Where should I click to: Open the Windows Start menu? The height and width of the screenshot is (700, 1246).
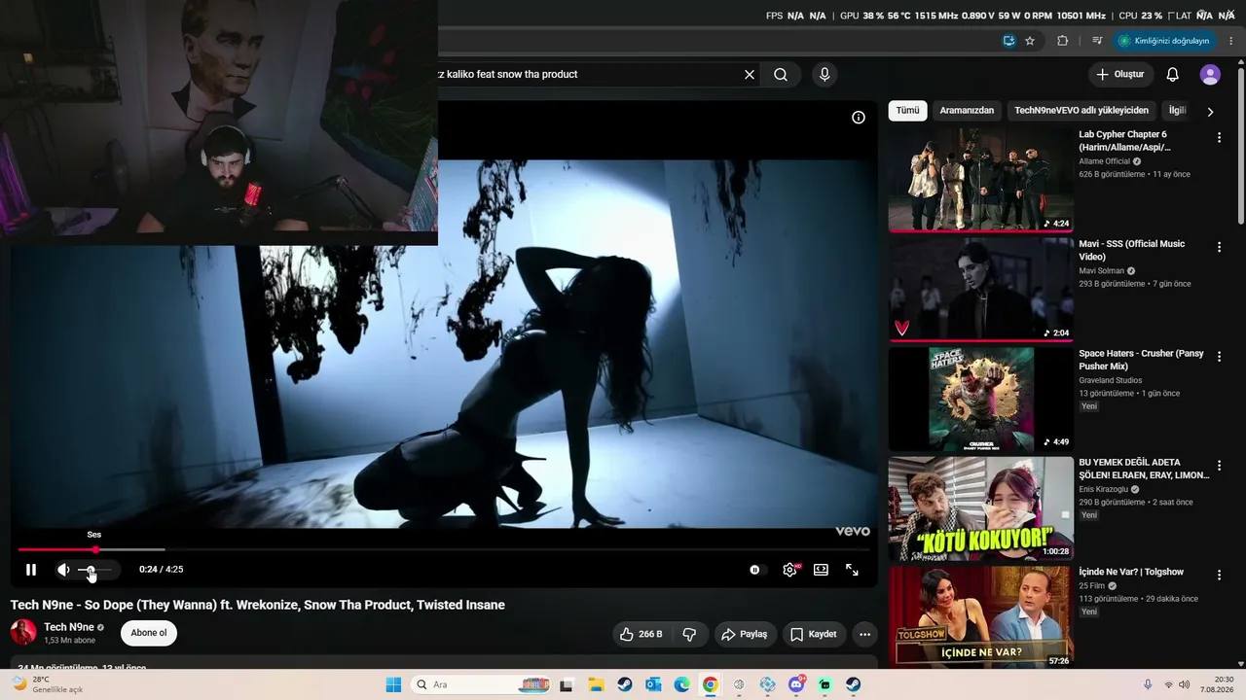[393, 684]
